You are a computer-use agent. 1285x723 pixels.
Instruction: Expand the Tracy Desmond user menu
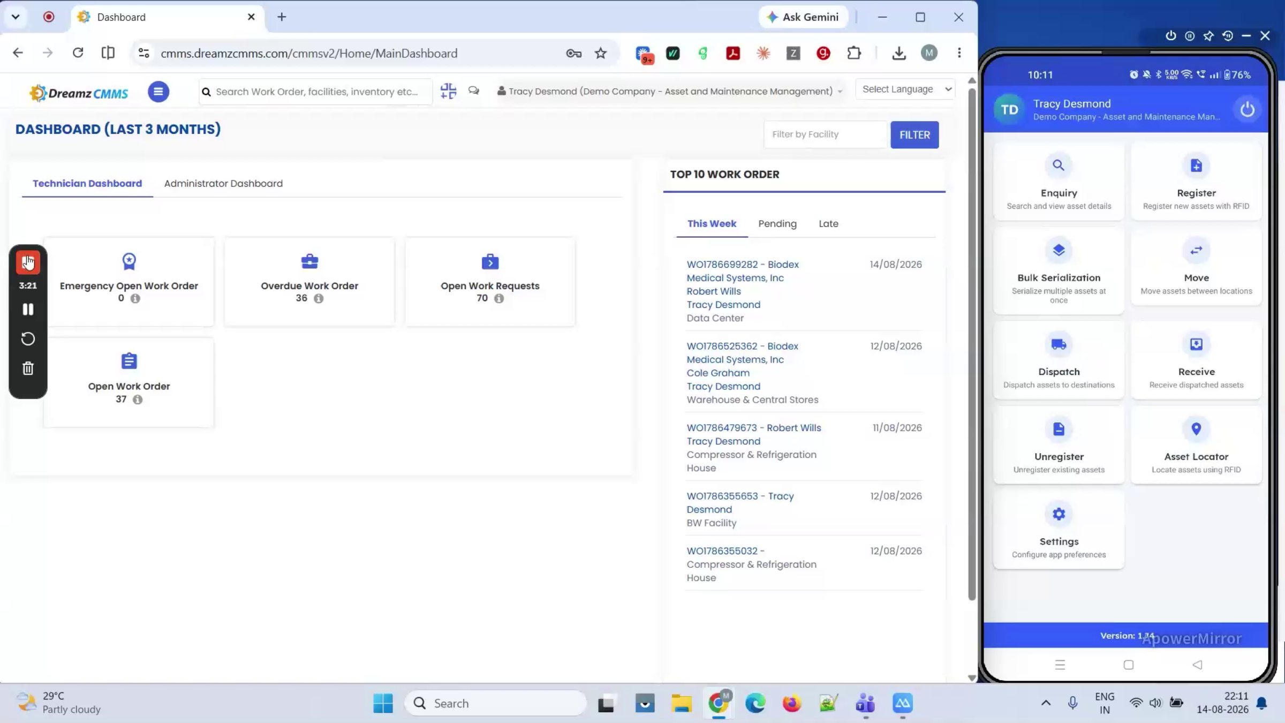click(670, 91)
